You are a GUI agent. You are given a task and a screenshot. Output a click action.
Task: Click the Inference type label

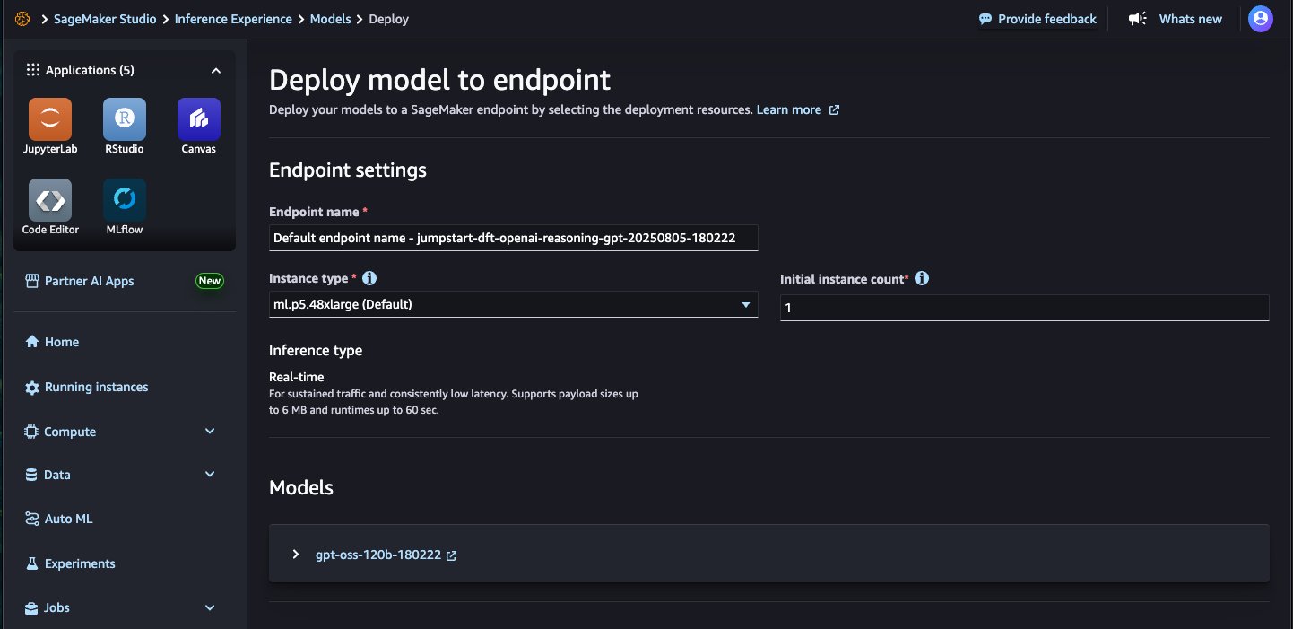tap(316, 350)
